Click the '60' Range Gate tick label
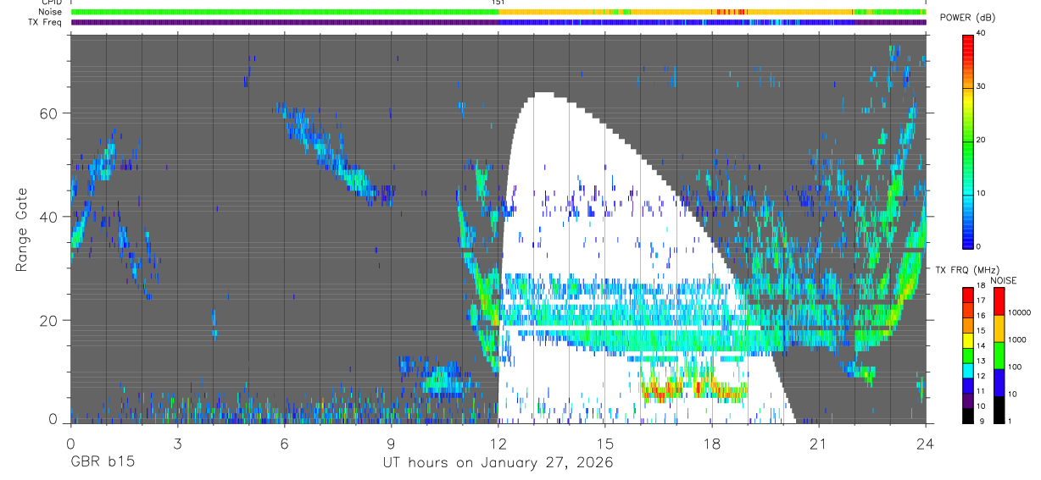The image size is (1041, 480). (47, 113)
